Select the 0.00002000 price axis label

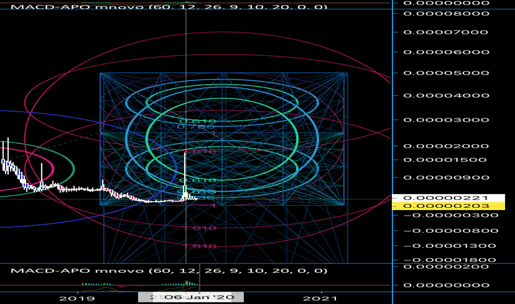tap(446, 146)
